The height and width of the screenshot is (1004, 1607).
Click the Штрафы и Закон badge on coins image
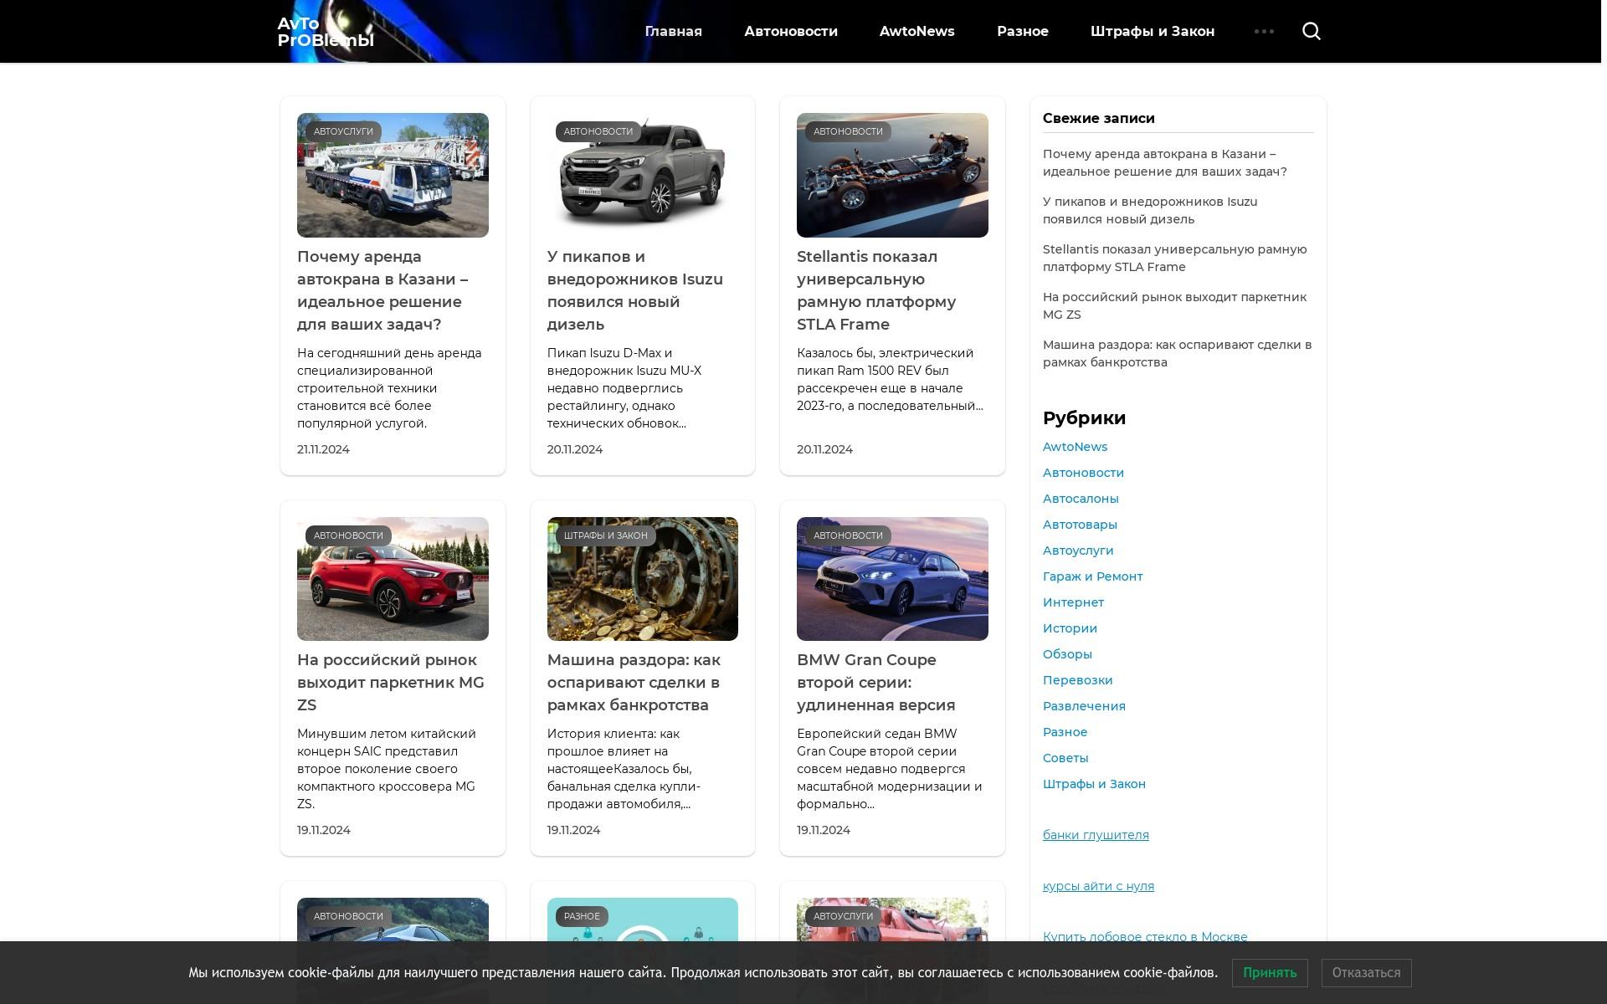(x=605, y=535)
